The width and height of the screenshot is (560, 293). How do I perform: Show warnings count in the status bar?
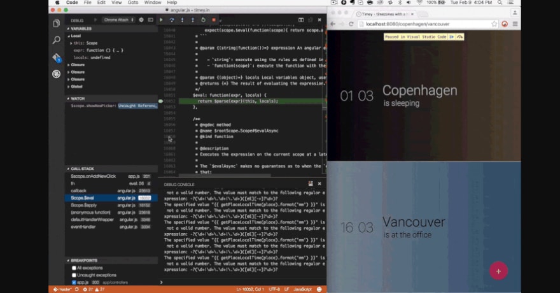[x=100, y=289]
